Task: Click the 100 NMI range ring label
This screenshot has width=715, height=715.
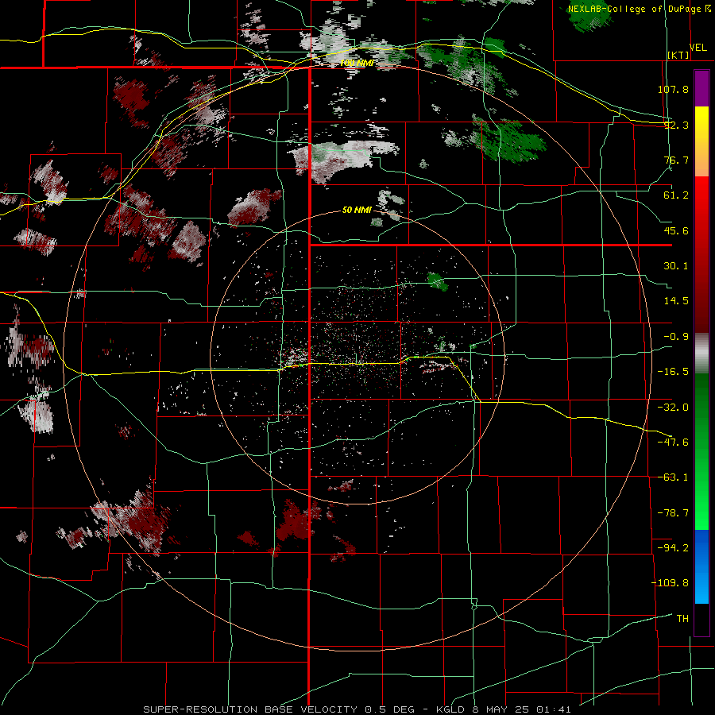Action: (357, 63)
